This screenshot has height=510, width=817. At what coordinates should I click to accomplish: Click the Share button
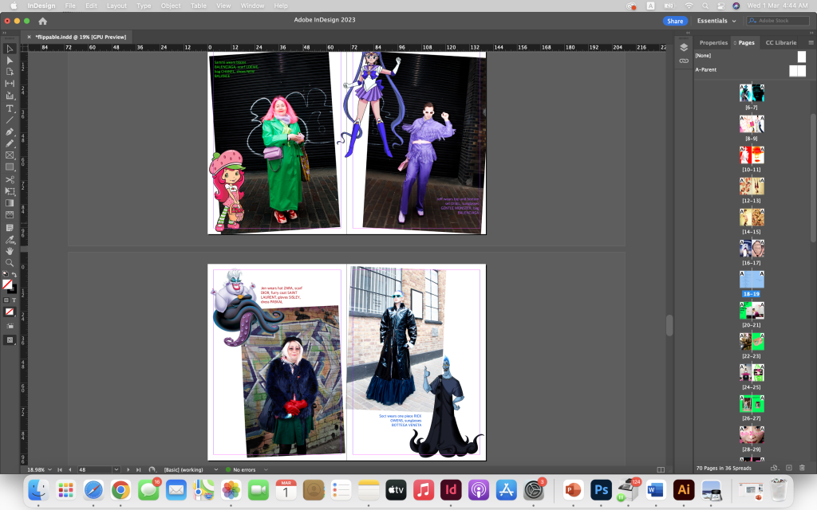675,21
